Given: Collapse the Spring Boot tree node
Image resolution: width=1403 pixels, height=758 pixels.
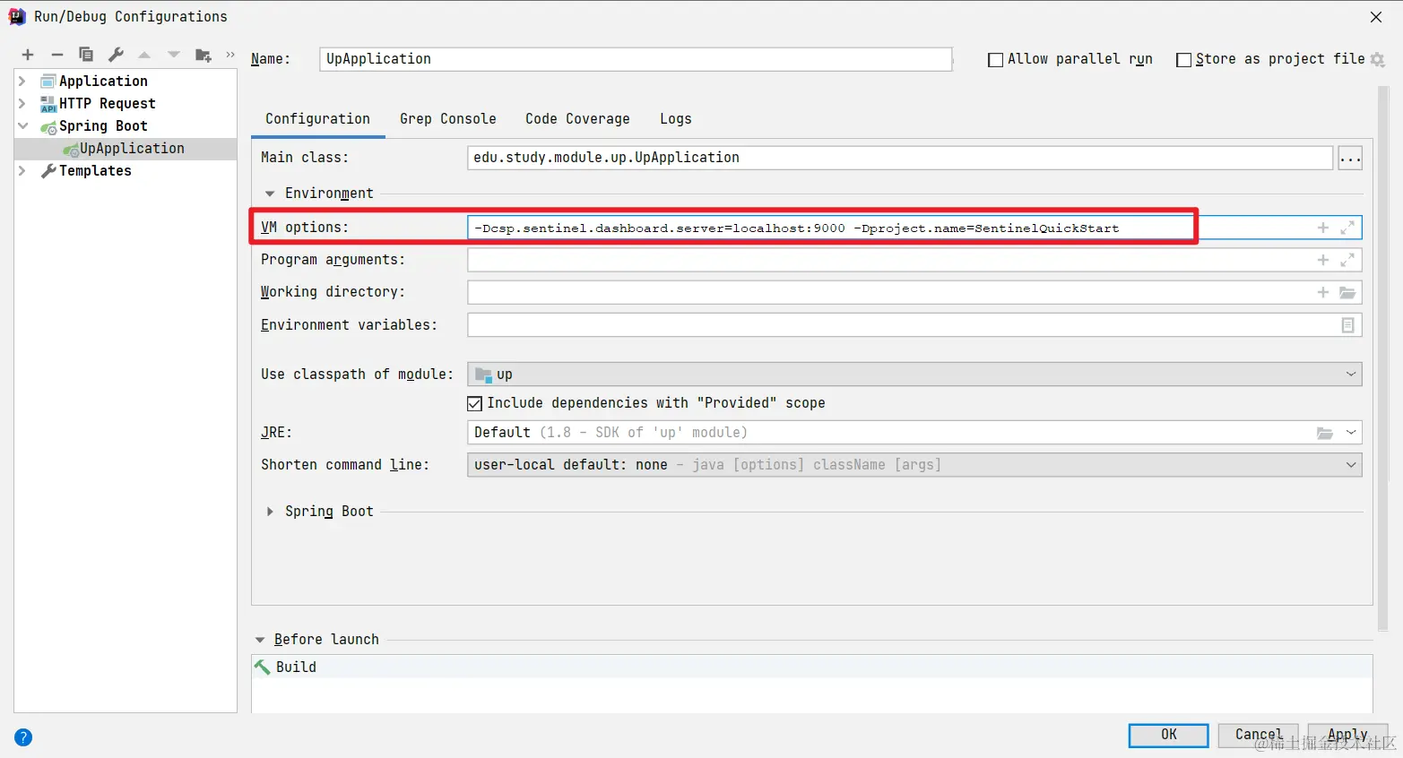Looking at the screenshot, I should click(22, 126).
